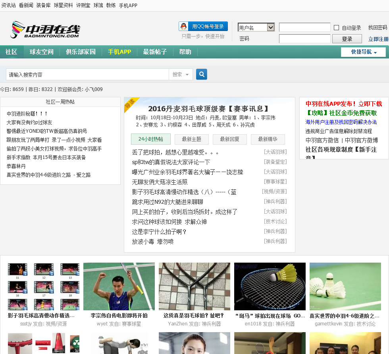Open post 跪求用过N92的大腿进来聊聊
Screen dimensions: 389x354
click(168, 202)
